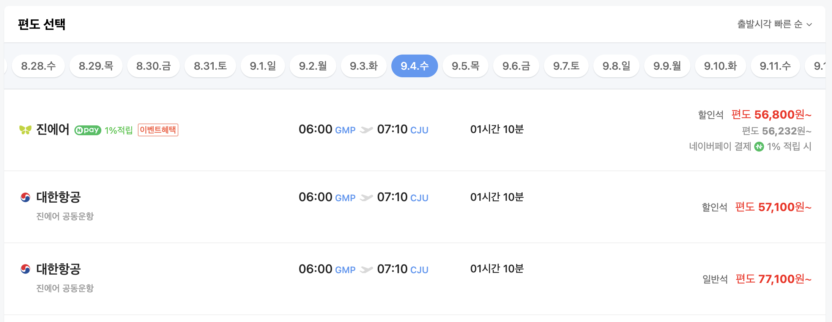Select the 9.1.일 date tab

click(263, 66)
